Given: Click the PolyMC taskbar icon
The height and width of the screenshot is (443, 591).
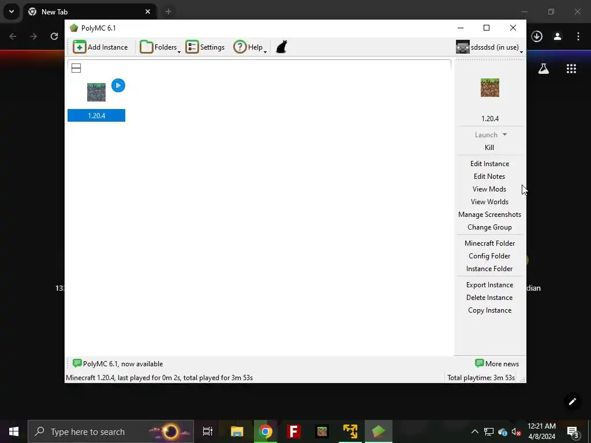Looking at the screenshot, I should pos(379,431).
